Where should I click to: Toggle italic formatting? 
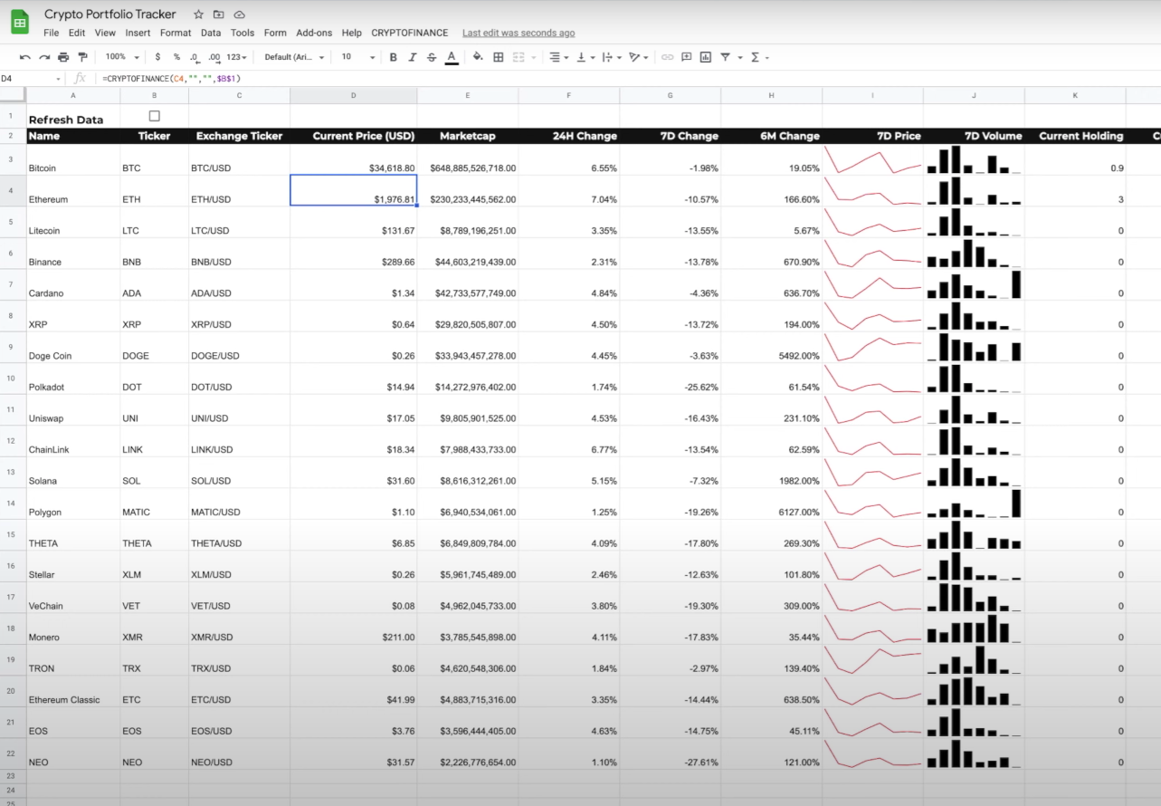[413, 57]
